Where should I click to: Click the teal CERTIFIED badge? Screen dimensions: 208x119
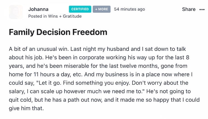pos(80,9)
